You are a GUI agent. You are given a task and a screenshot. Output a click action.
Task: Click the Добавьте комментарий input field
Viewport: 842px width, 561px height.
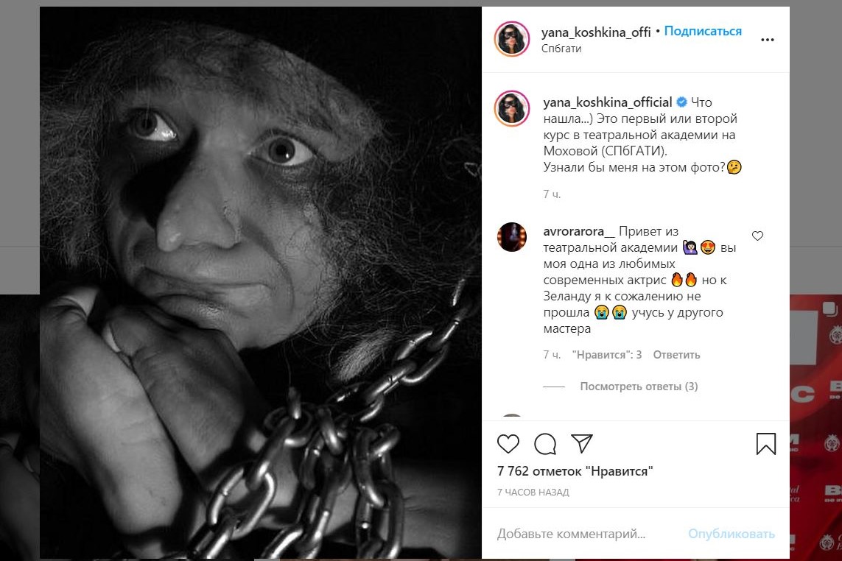pyautogui.click(x=582, y=534)
